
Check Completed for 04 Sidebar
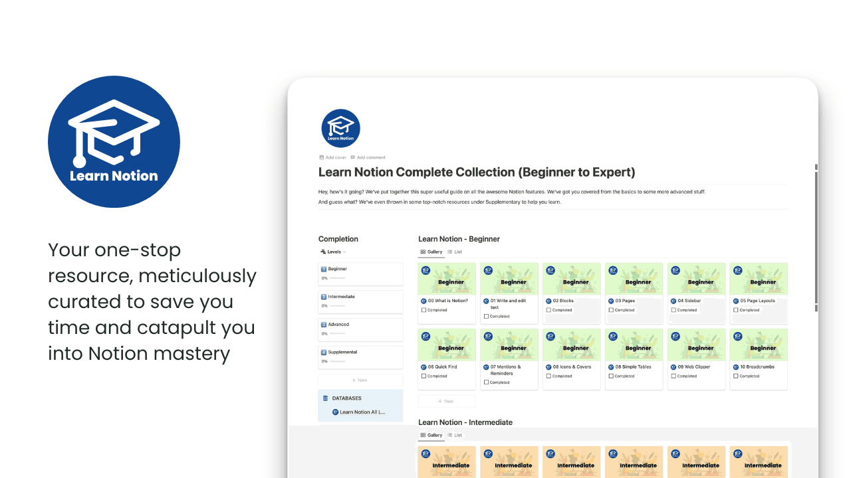point(673,310)
